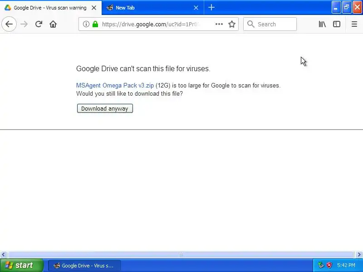Click the text 'Would you still like to download'
The image size is (363, 272).
click(x=129, y=94)
